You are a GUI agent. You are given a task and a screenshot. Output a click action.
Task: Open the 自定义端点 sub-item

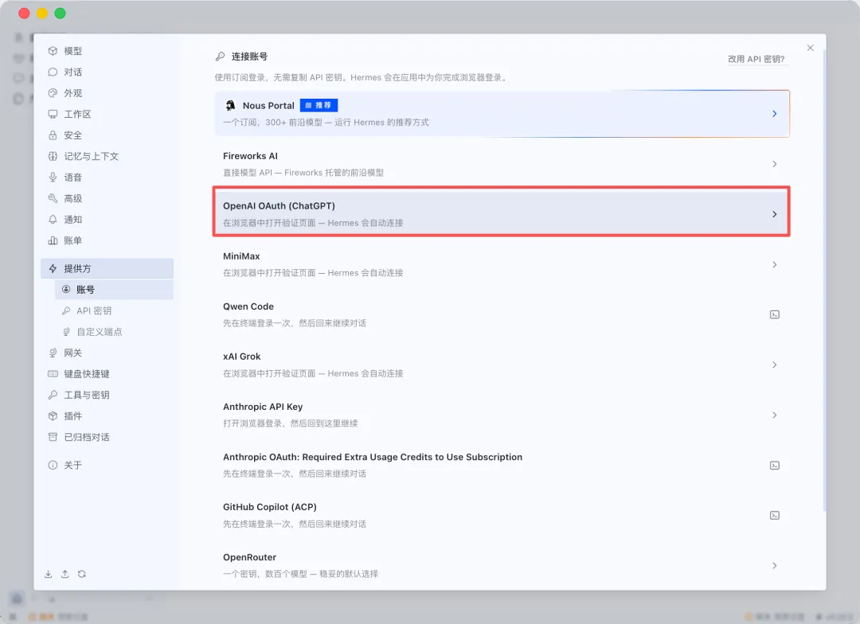coord(114,332)
